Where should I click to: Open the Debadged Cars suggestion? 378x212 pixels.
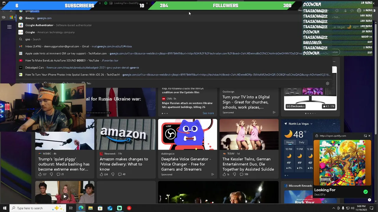tap(174, 67)
